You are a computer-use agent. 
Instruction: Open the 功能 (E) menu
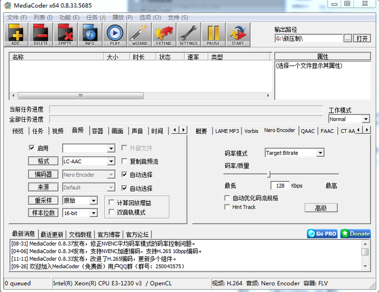point(69,17)
